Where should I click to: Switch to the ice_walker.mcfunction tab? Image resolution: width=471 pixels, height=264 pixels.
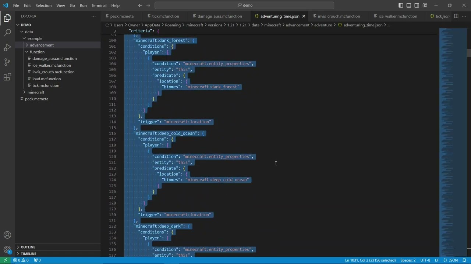click(x=397, y=16)
